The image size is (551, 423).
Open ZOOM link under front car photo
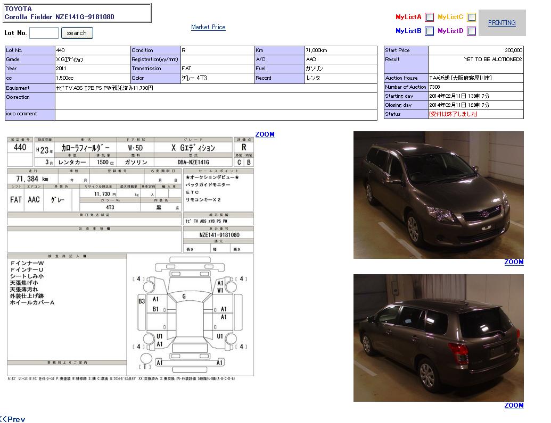pyautogui.click(x=514, y=262)
